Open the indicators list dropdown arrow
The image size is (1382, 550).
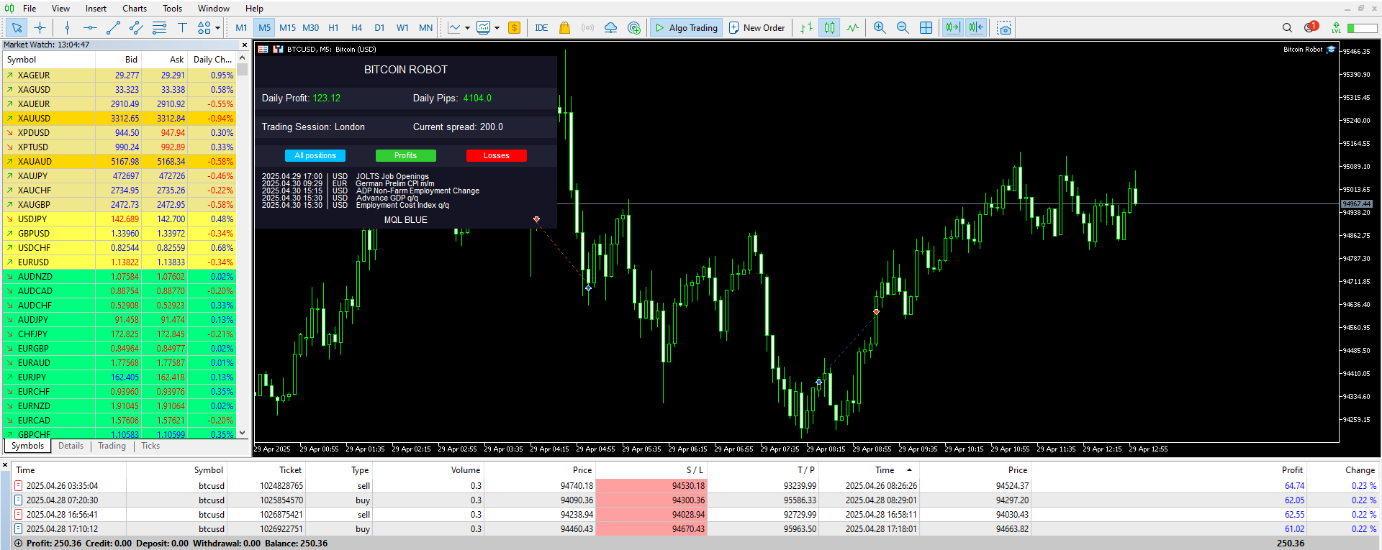pyautogui.click(x=467, y=28)
